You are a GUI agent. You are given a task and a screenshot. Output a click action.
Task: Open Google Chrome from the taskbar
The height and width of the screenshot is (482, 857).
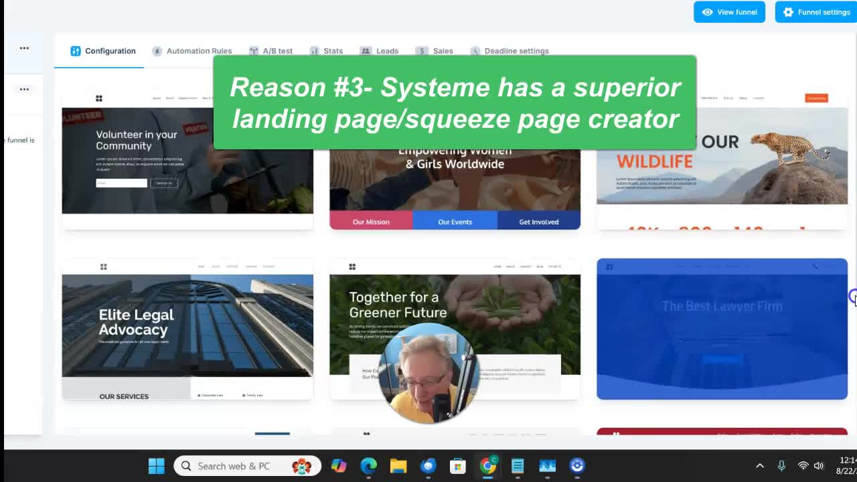coord(488,466)
